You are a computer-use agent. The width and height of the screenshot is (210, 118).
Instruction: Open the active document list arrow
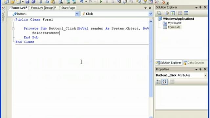point(145,8)
